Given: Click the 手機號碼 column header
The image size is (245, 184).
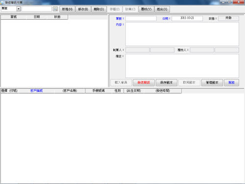Looking at the screenshot, I should point(98,91).
